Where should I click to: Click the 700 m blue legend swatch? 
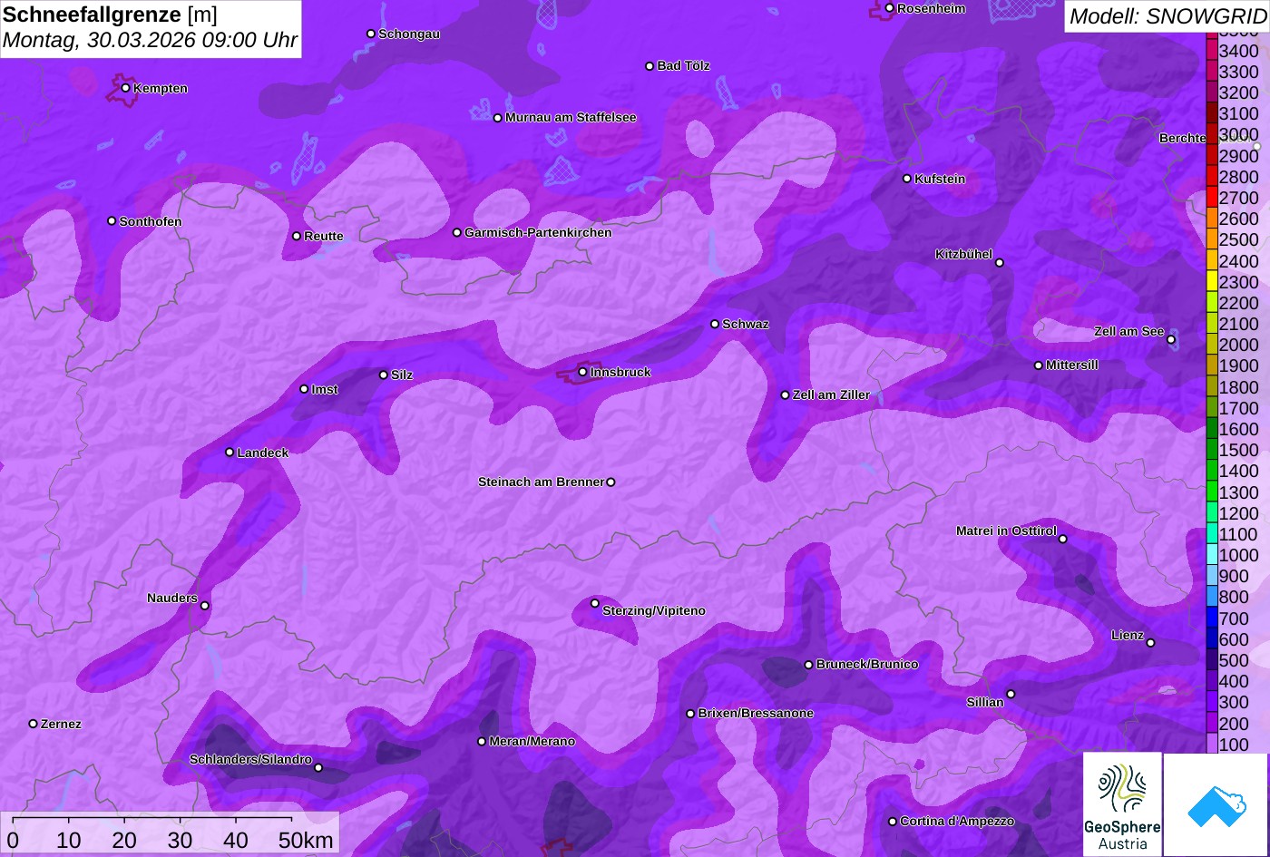pos(1211,618)
